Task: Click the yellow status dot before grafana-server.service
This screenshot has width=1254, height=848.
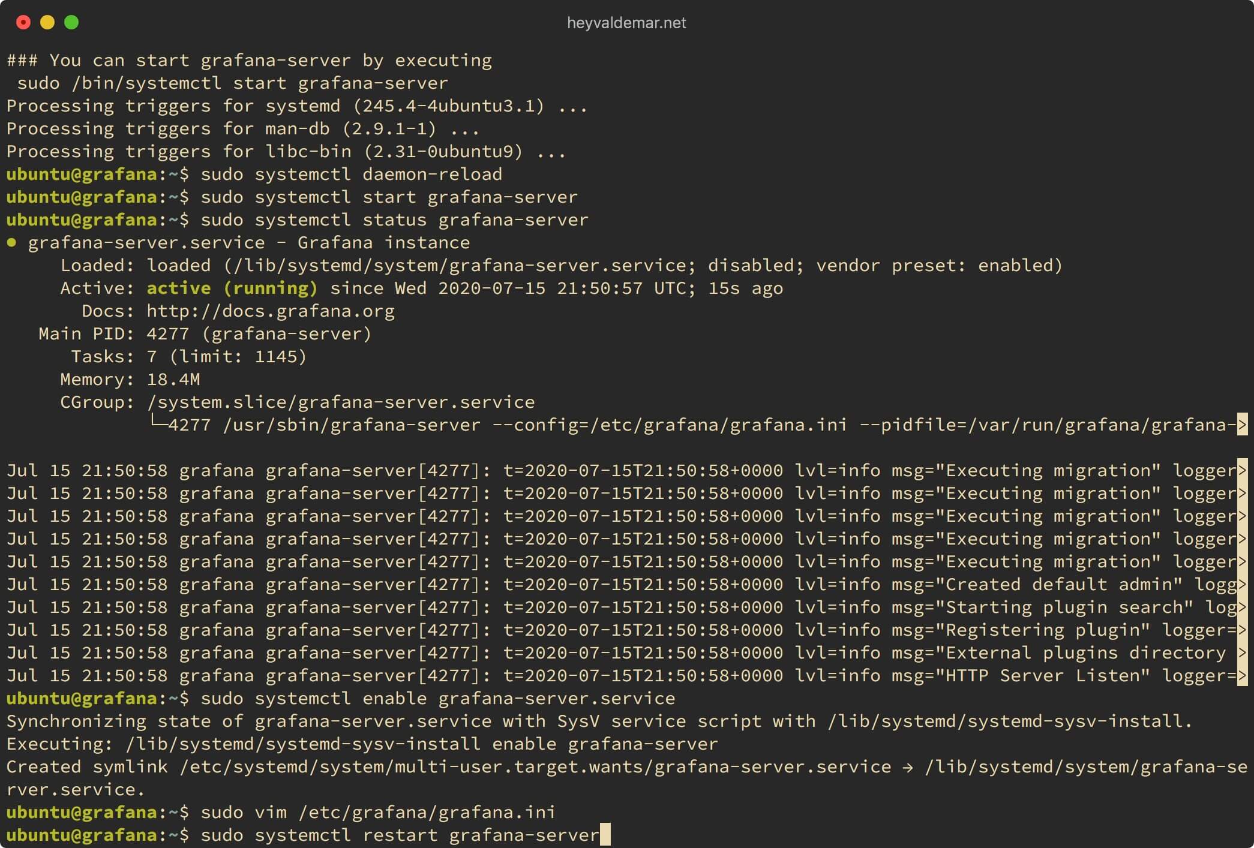Action: (11, 243)
